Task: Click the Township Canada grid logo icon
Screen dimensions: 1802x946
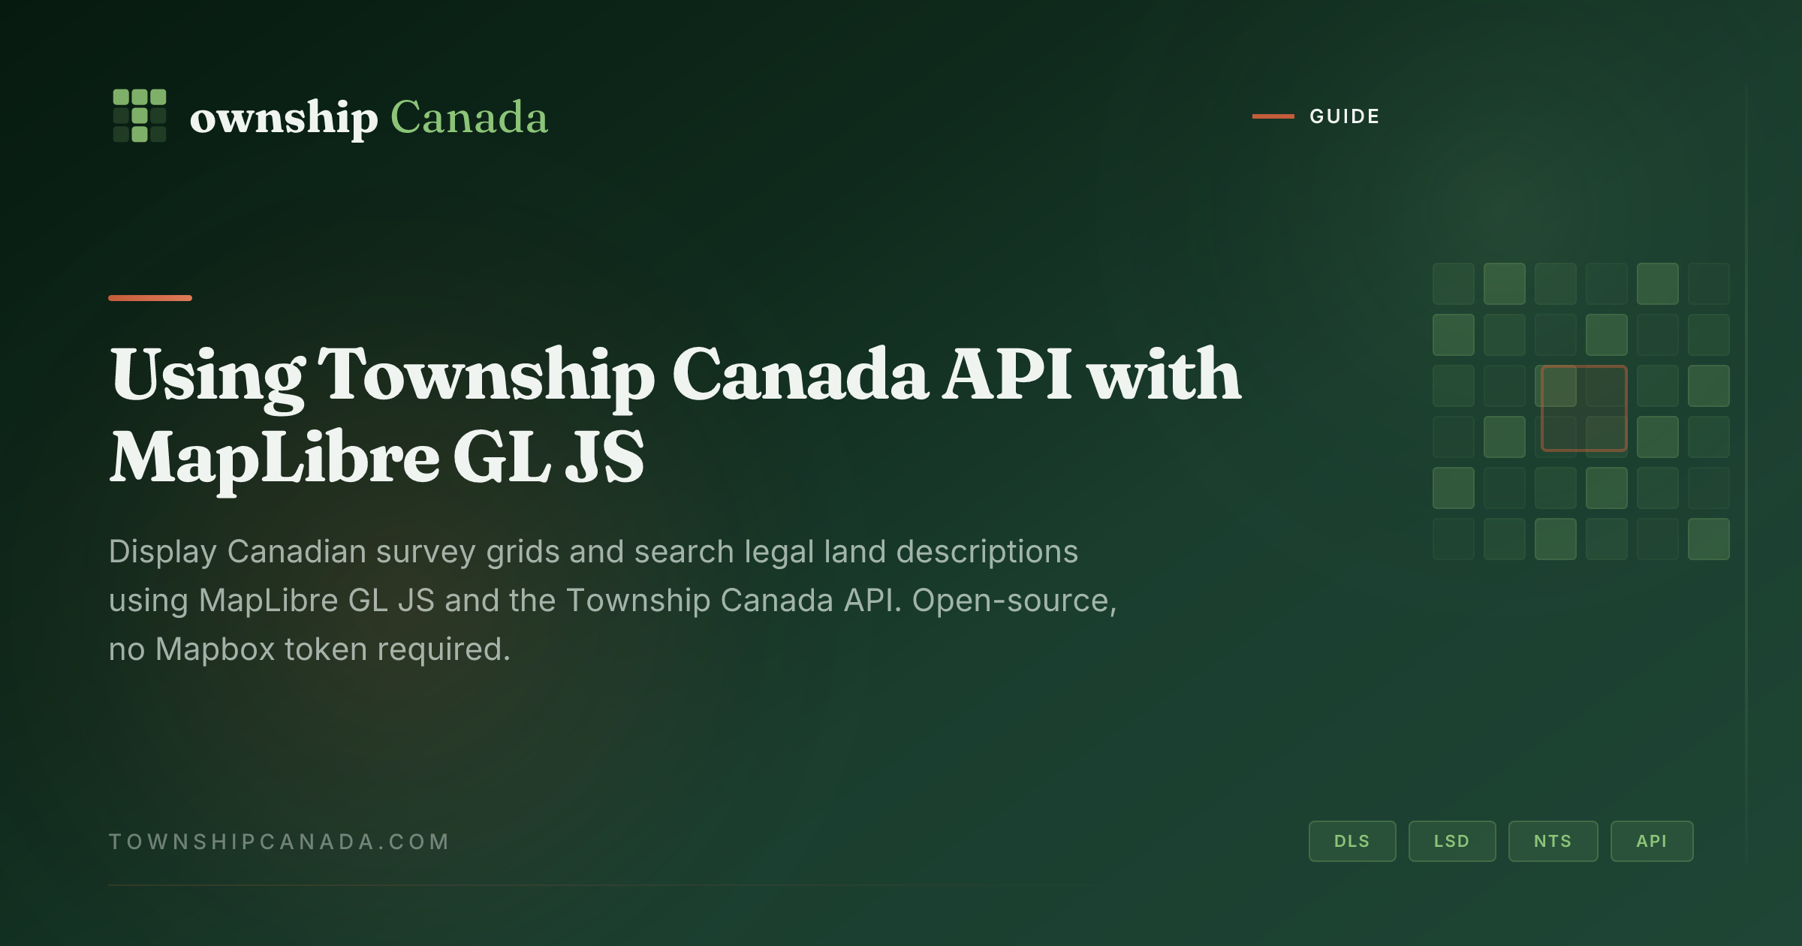Action: tap(140, 116)
